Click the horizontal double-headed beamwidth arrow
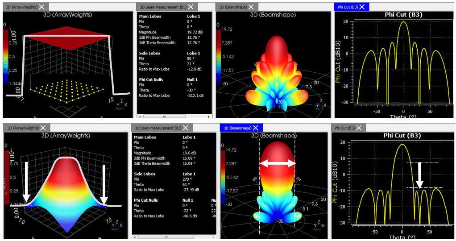The image size is (456, 241). click(x=278, y=164)
